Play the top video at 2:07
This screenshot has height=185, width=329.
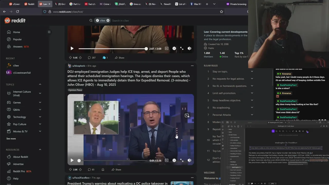click(x=72, y=48)
